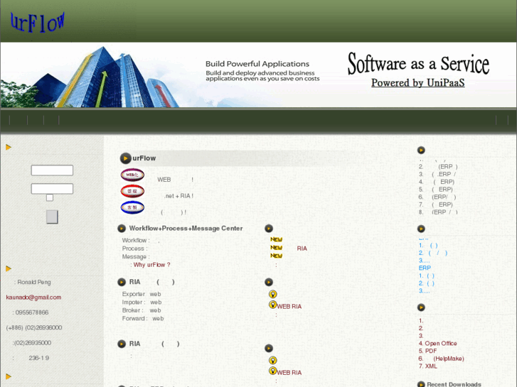Click the 'Broker : web' line
This screenshot has width=517, height=387.
tap(142, 310)
